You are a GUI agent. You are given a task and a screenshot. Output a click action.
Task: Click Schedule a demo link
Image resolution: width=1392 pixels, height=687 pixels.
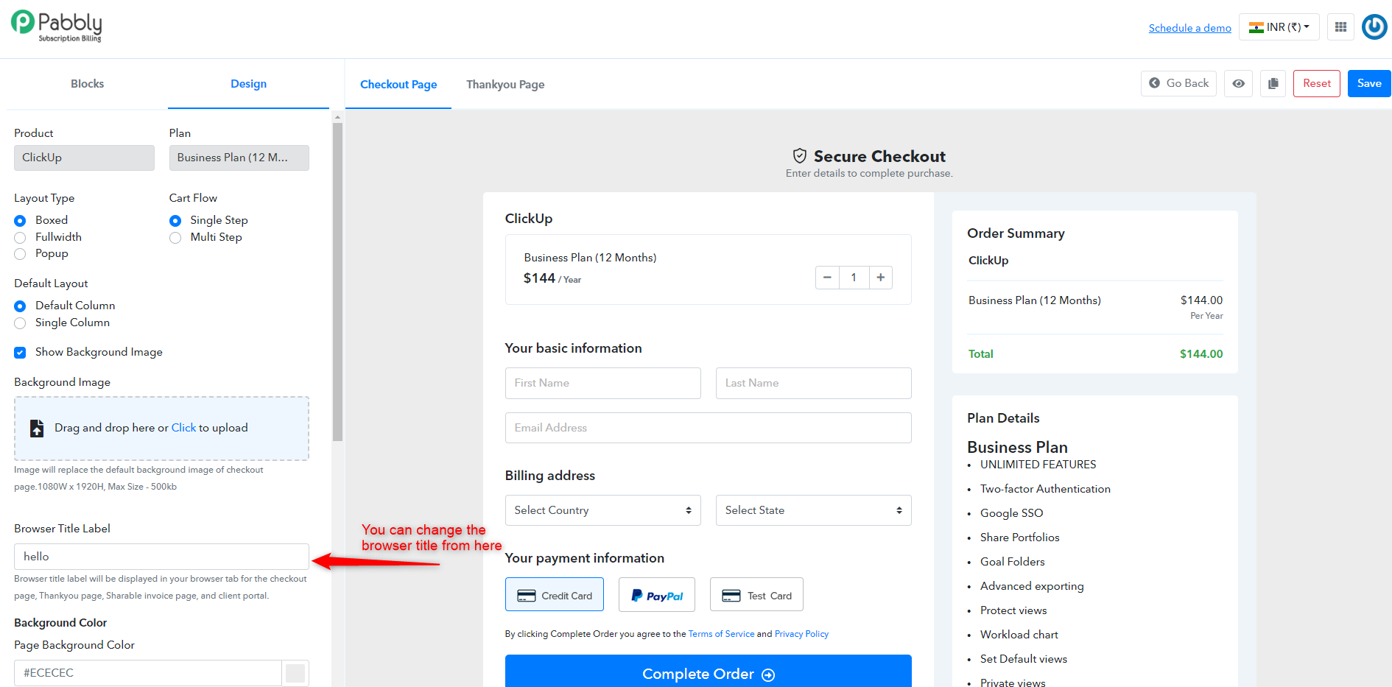(x=1189, y=28)
